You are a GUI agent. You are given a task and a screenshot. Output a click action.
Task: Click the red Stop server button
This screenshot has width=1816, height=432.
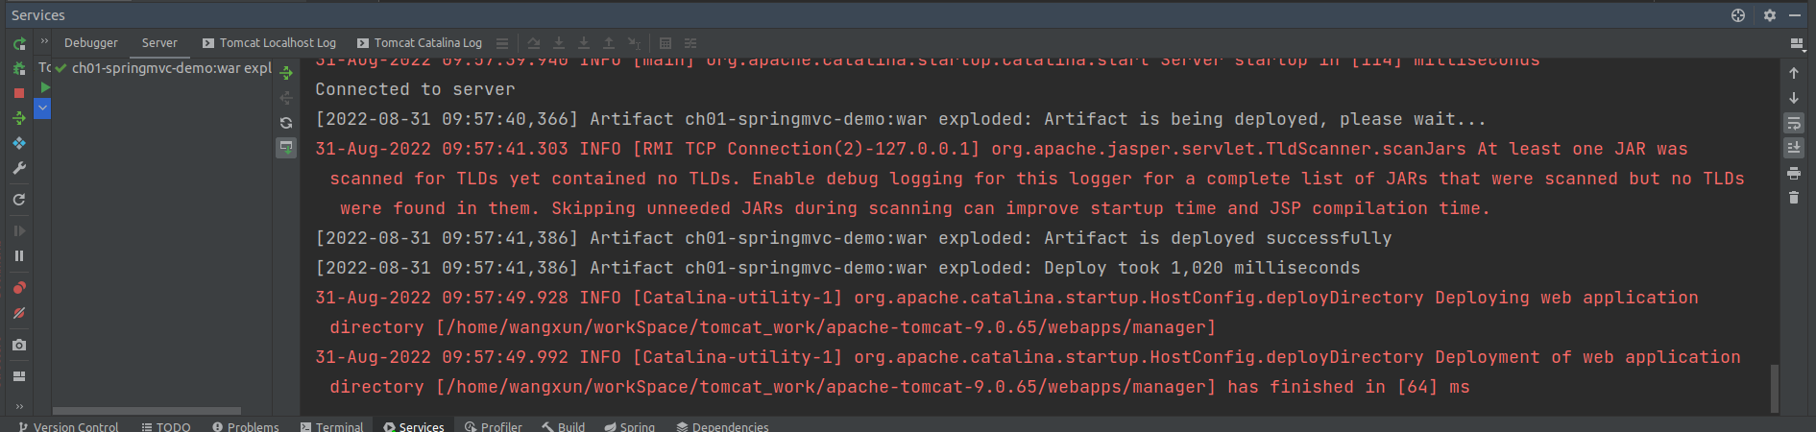coord(18,93)
